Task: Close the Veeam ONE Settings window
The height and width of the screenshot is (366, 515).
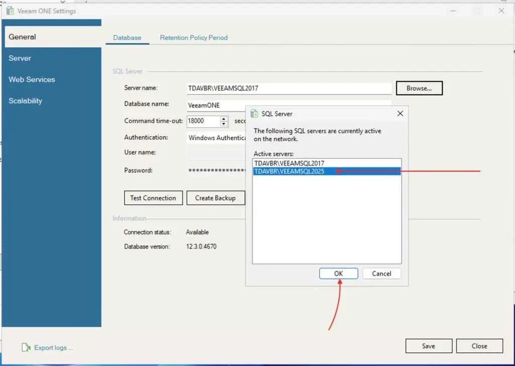Action: tap(501, 11)
